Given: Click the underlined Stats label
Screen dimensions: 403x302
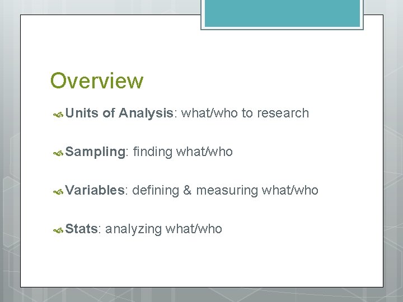Looking at the screenshot, I should (x=82, y=229).
